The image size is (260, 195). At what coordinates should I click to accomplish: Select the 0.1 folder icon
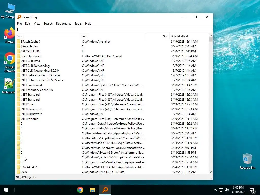(x=18, y=162)
